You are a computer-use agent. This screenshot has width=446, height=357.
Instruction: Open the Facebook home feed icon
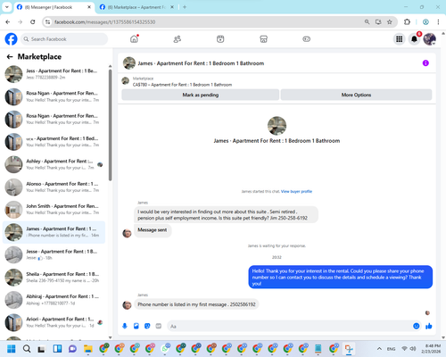point(134,39)
